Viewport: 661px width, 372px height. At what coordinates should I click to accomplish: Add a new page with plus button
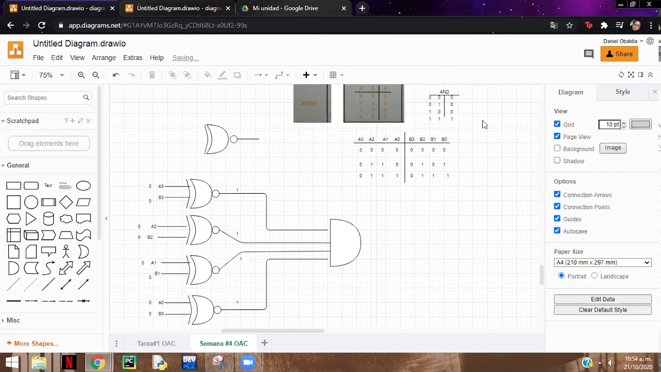coord(264,343)
